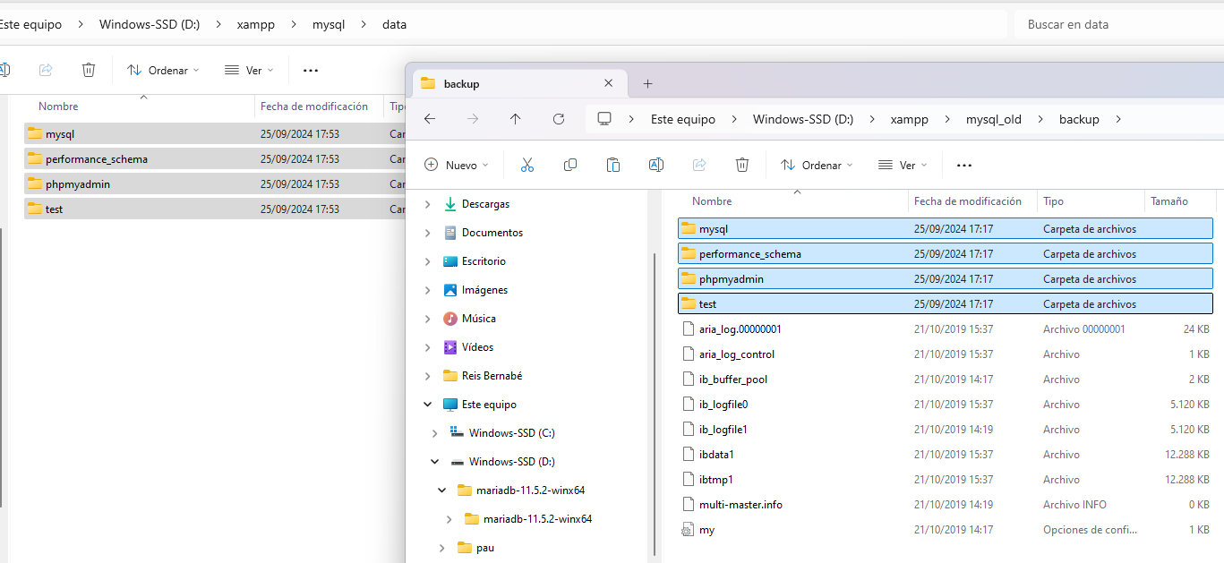The height and width of the screenshot is (563, 1224).
Task: Expand the chevron after backup in address bar
Action: click(1117, 119)
